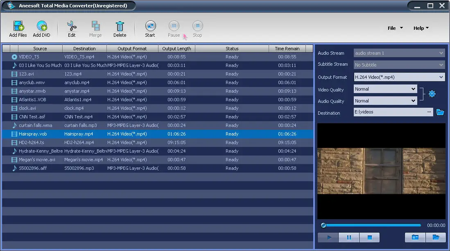Click the music note beside 03 I Like You So Much
The height and width of the screenshot is (251, 450).
tap(14, 65)
